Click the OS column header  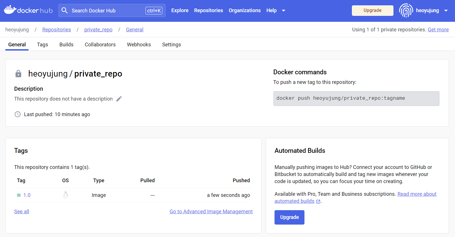coord(66,181)
